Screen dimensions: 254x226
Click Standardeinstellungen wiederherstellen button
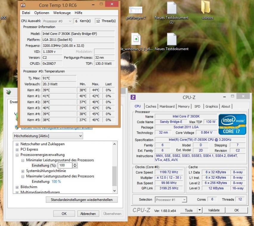[x=82, y=199]
